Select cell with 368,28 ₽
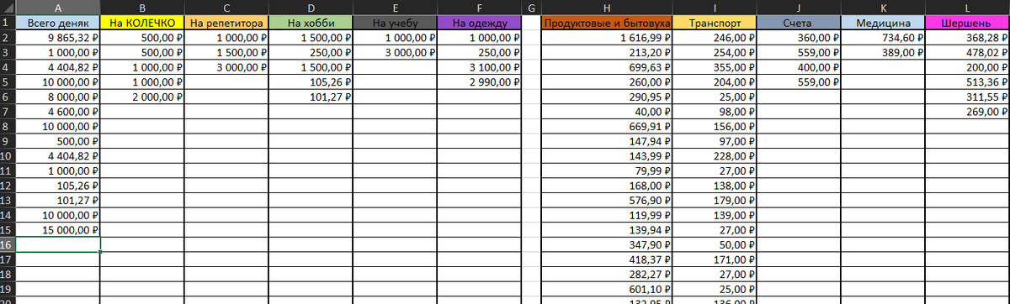 point(967,39)
